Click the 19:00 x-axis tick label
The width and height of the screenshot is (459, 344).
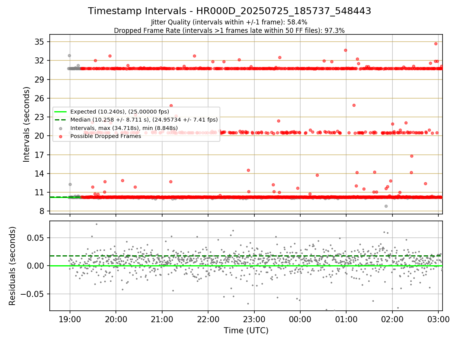[x=70, y=319]
